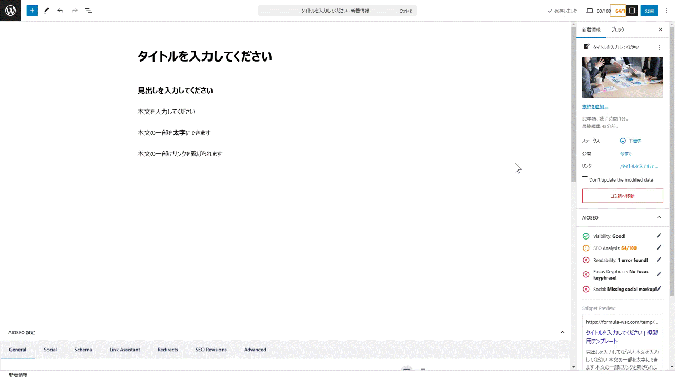The image size is (675, 379).
Task: Close the settings sidebar with X
Action: [660, 29]
